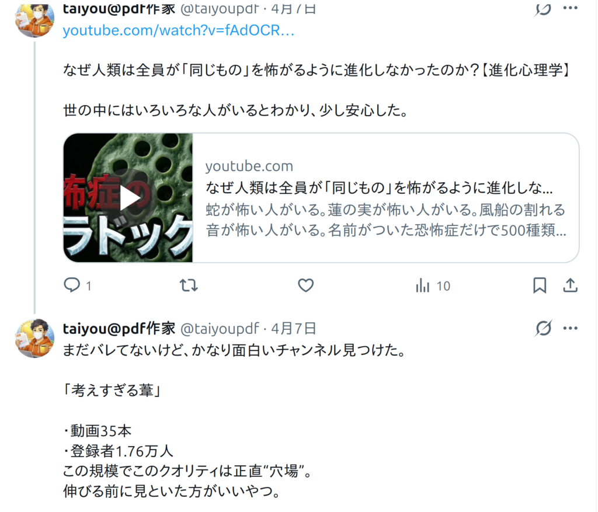Open more options menu on second tweet
This screenshot has width=598, height=512.
click(x=570, y=328)
